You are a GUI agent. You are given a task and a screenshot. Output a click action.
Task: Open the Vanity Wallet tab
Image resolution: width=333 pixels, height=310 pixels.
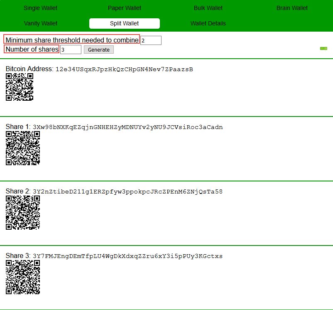[x=41, y=23]
